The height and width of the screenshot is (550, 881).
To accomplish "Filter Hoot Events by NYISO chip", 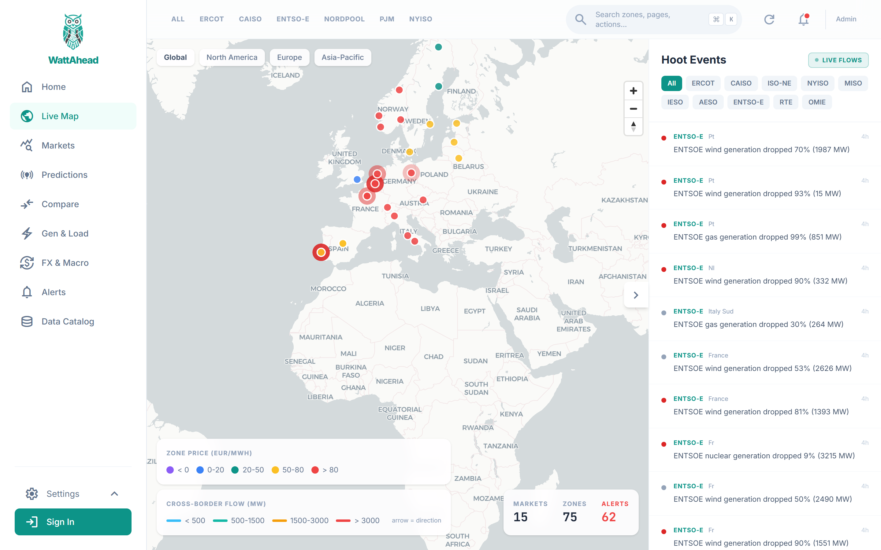I will click(x=818, y=83).
